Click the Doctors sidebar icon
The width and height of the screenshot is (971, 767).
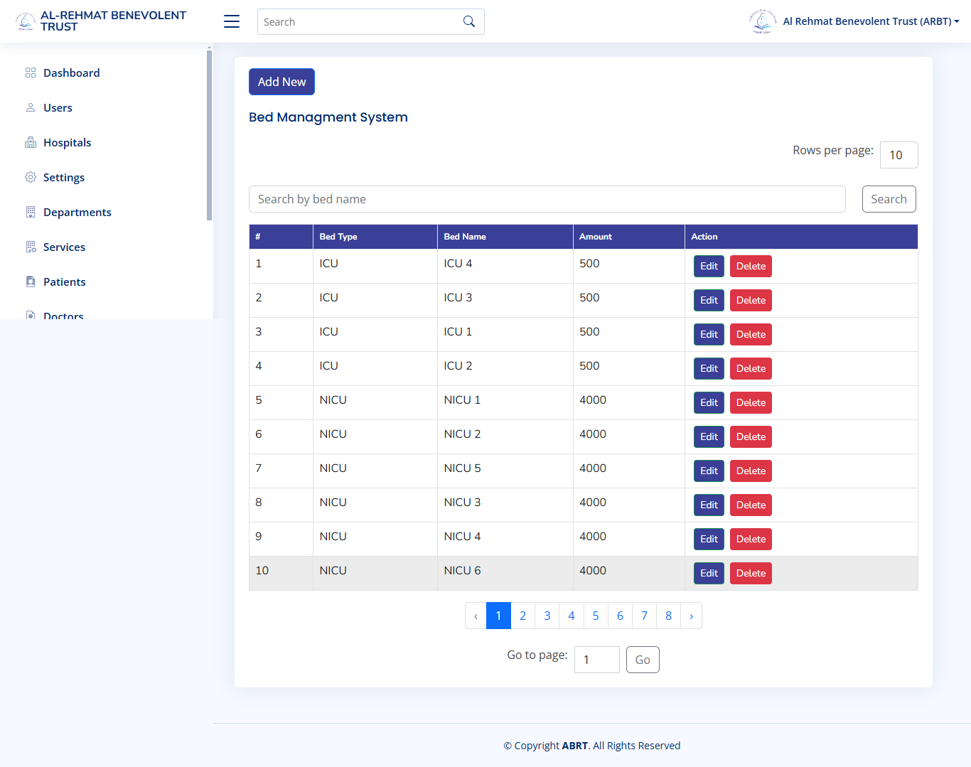pos(30,314)
